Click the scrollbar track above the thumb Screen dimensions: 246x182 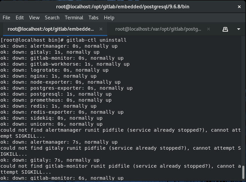[243, 100]
